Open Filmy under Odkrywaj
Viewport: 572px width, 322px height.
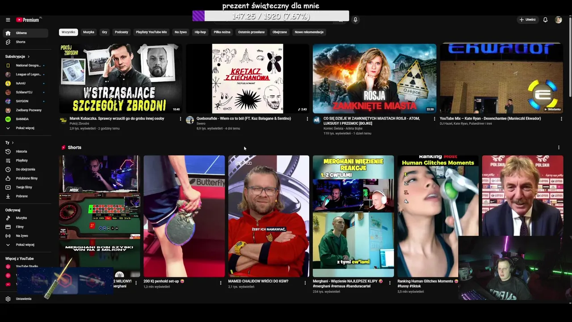pos(26,227)
